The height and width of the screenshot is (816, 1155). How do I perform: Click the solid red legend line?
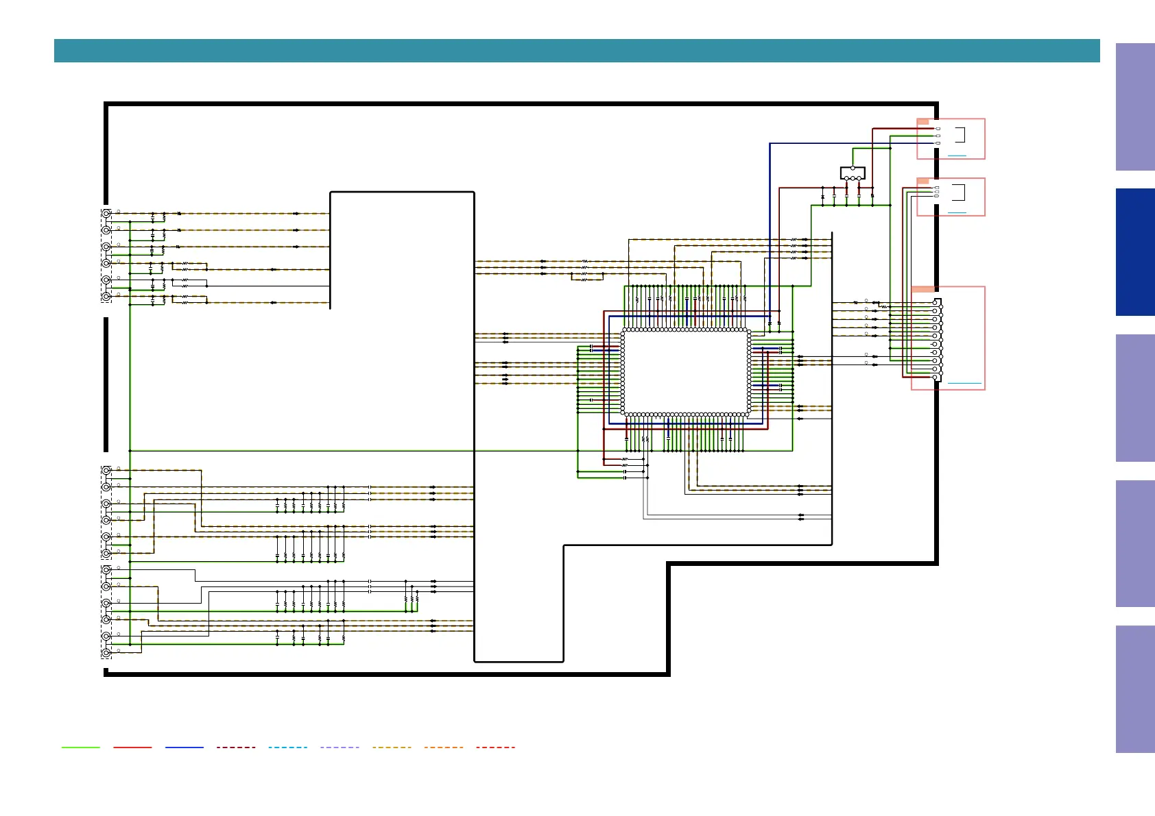(x=132, y=747)
